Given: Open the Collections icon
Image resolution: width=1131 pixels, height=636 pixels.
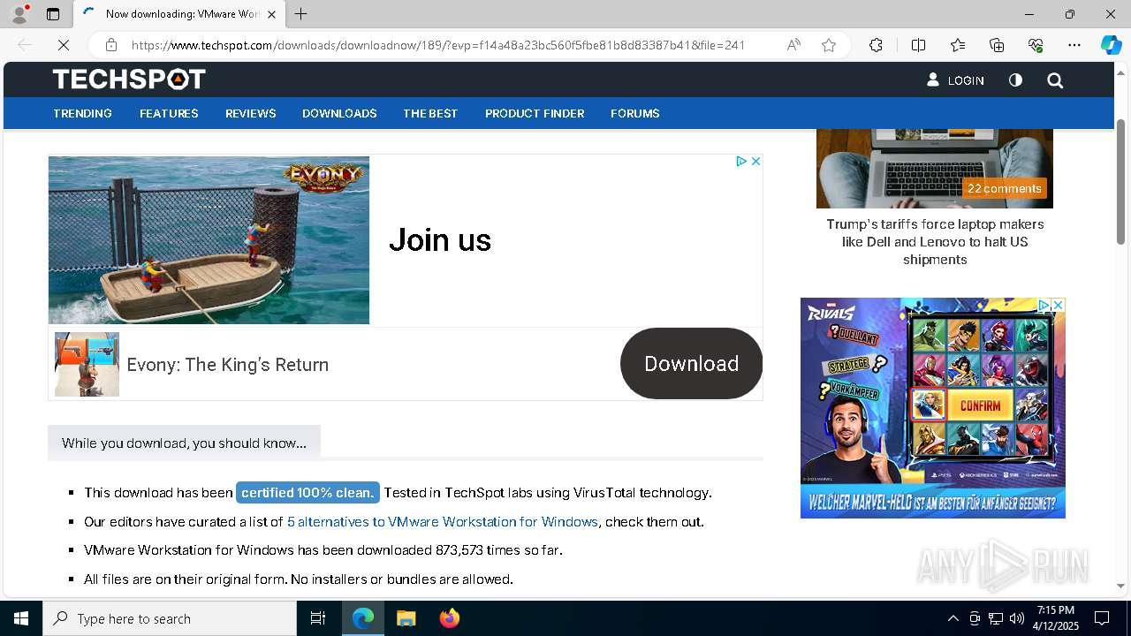Looking at the screenshot, I should coord(997,45).
